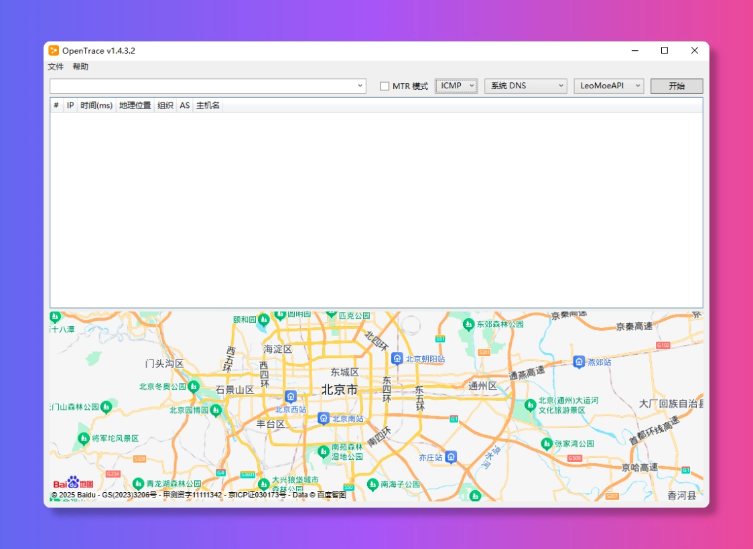Screen dimensions: 753x549
Task: Click the 京秦高速 road label
Action: 635,326
